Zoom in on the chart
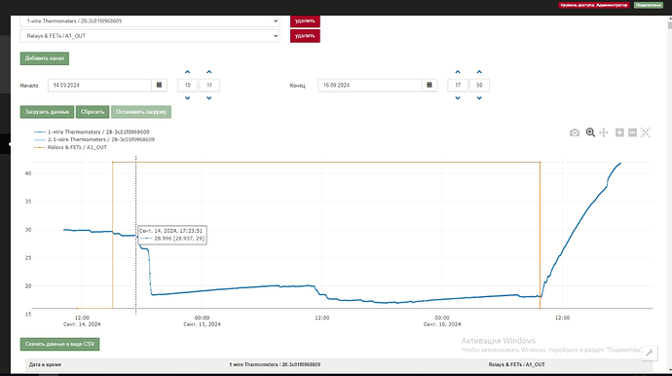 tap(619, 132)
